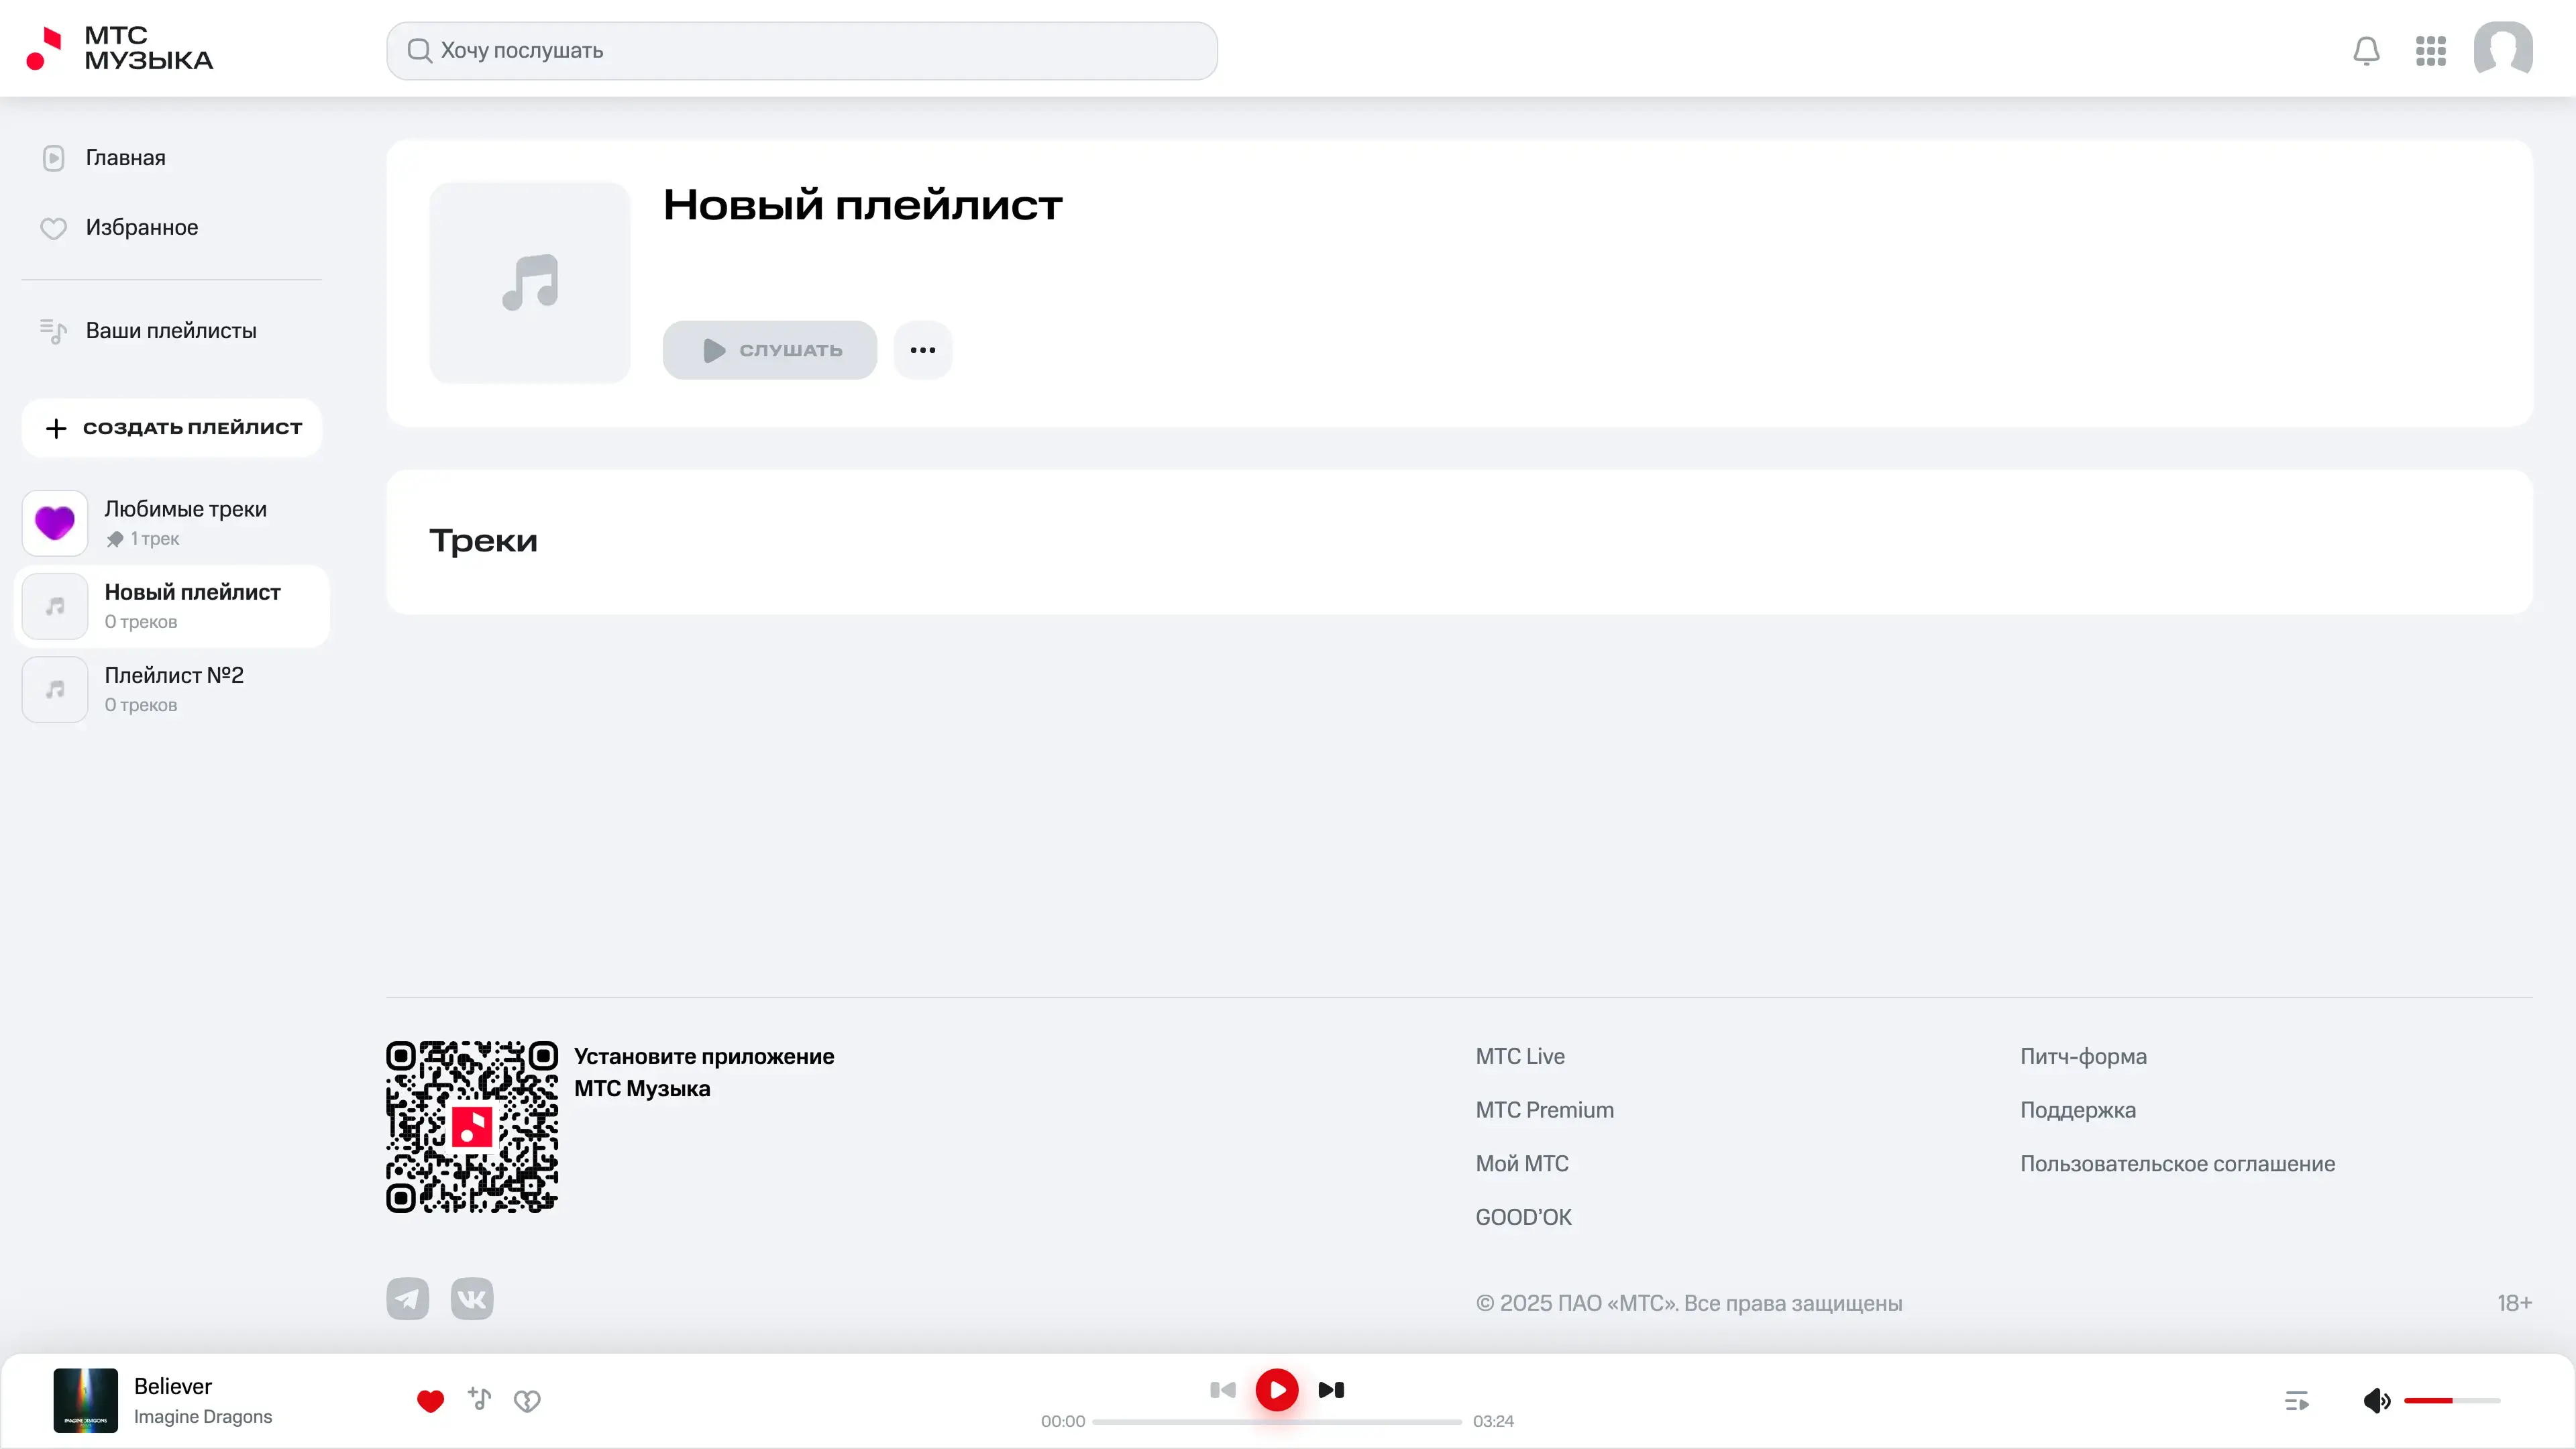The image size is (2576, 1449).
Task: Open the playback queue icon
Action: [2297, 1400]
